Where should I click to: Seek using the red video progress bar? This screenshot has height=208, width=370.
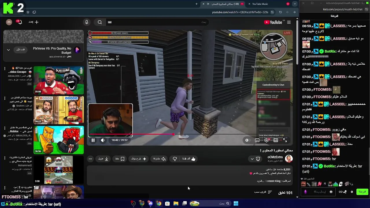(x=190, y=134)
